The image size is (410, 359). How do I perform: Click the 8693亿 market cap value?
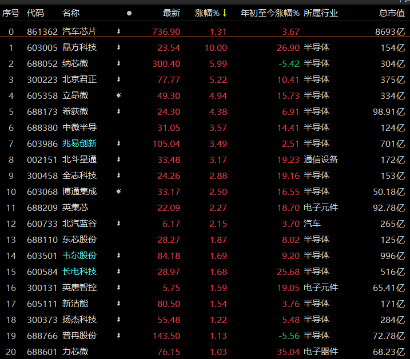(390, 31)
